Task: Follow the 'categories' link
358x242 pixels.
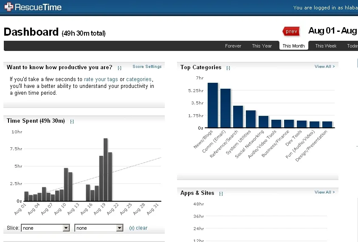Action: coord(138,79)
